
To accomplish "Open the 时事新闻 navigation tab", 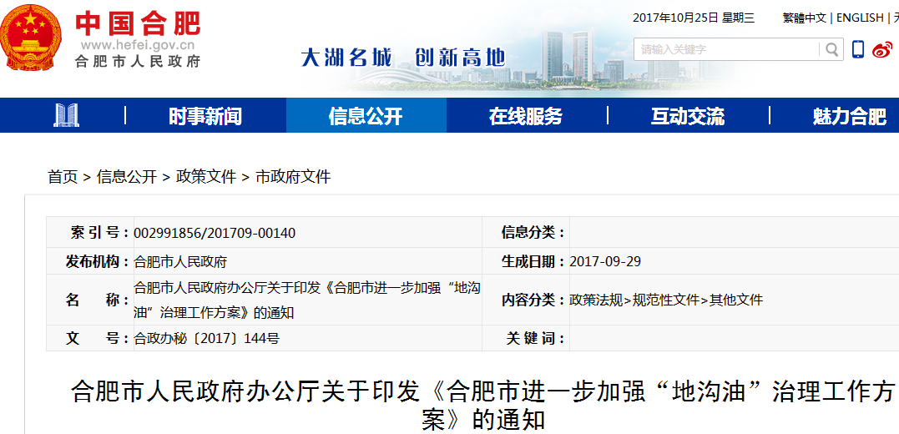I will coord(205,116).
